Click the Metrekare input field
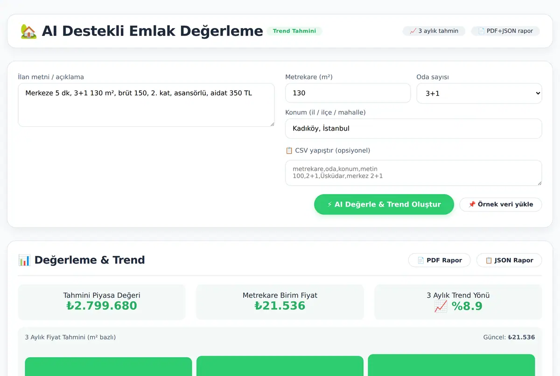This screenshot has width=560, height=376. click(x=348, y=93)
